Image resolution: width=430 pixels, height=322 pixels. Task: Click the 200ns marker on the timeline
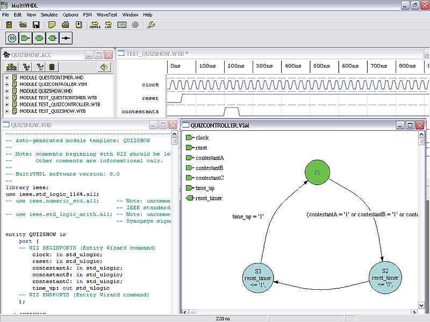pos(235,66)
